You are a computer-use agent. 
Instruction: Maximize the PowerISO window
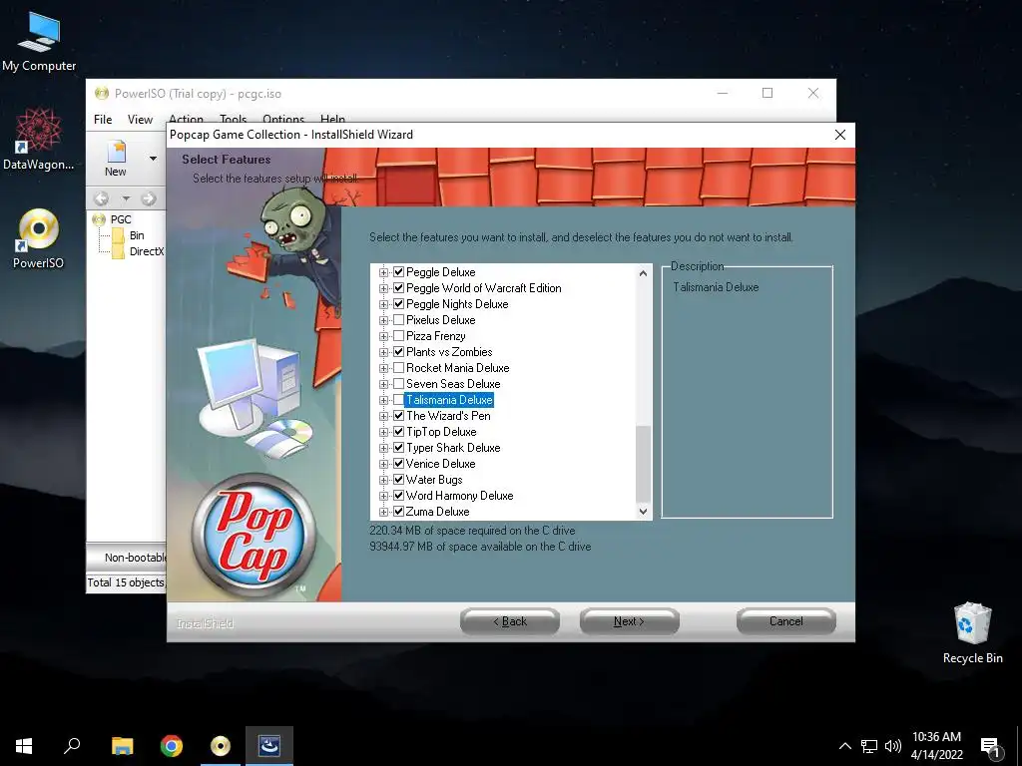tap(767, 93)
